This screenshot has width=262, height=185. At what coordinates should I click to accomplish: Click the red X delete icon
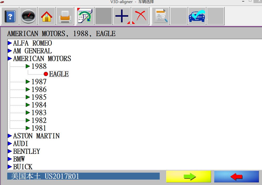[140, 16]
